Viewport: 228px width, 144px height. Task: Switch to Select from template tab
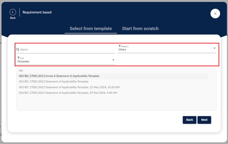tap(91, 29)
